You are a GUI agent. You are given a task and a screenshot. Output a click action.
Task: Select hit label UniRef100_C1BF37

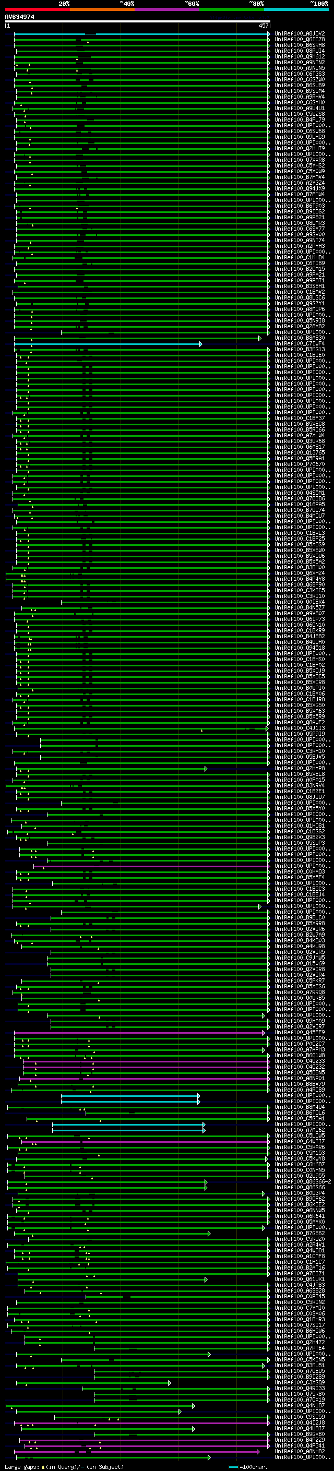pos(300,418)
